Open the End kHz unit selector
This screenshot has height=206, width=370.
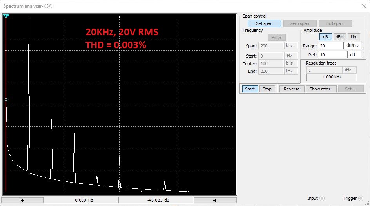point(291,71)
